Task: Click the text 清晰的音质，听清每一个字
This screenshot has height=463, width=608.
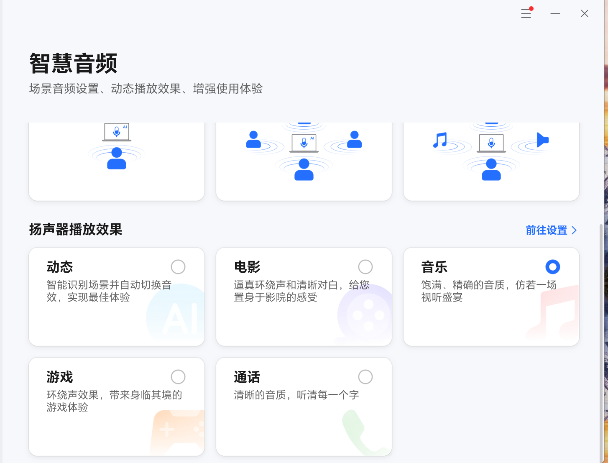Action: [296, 395]
